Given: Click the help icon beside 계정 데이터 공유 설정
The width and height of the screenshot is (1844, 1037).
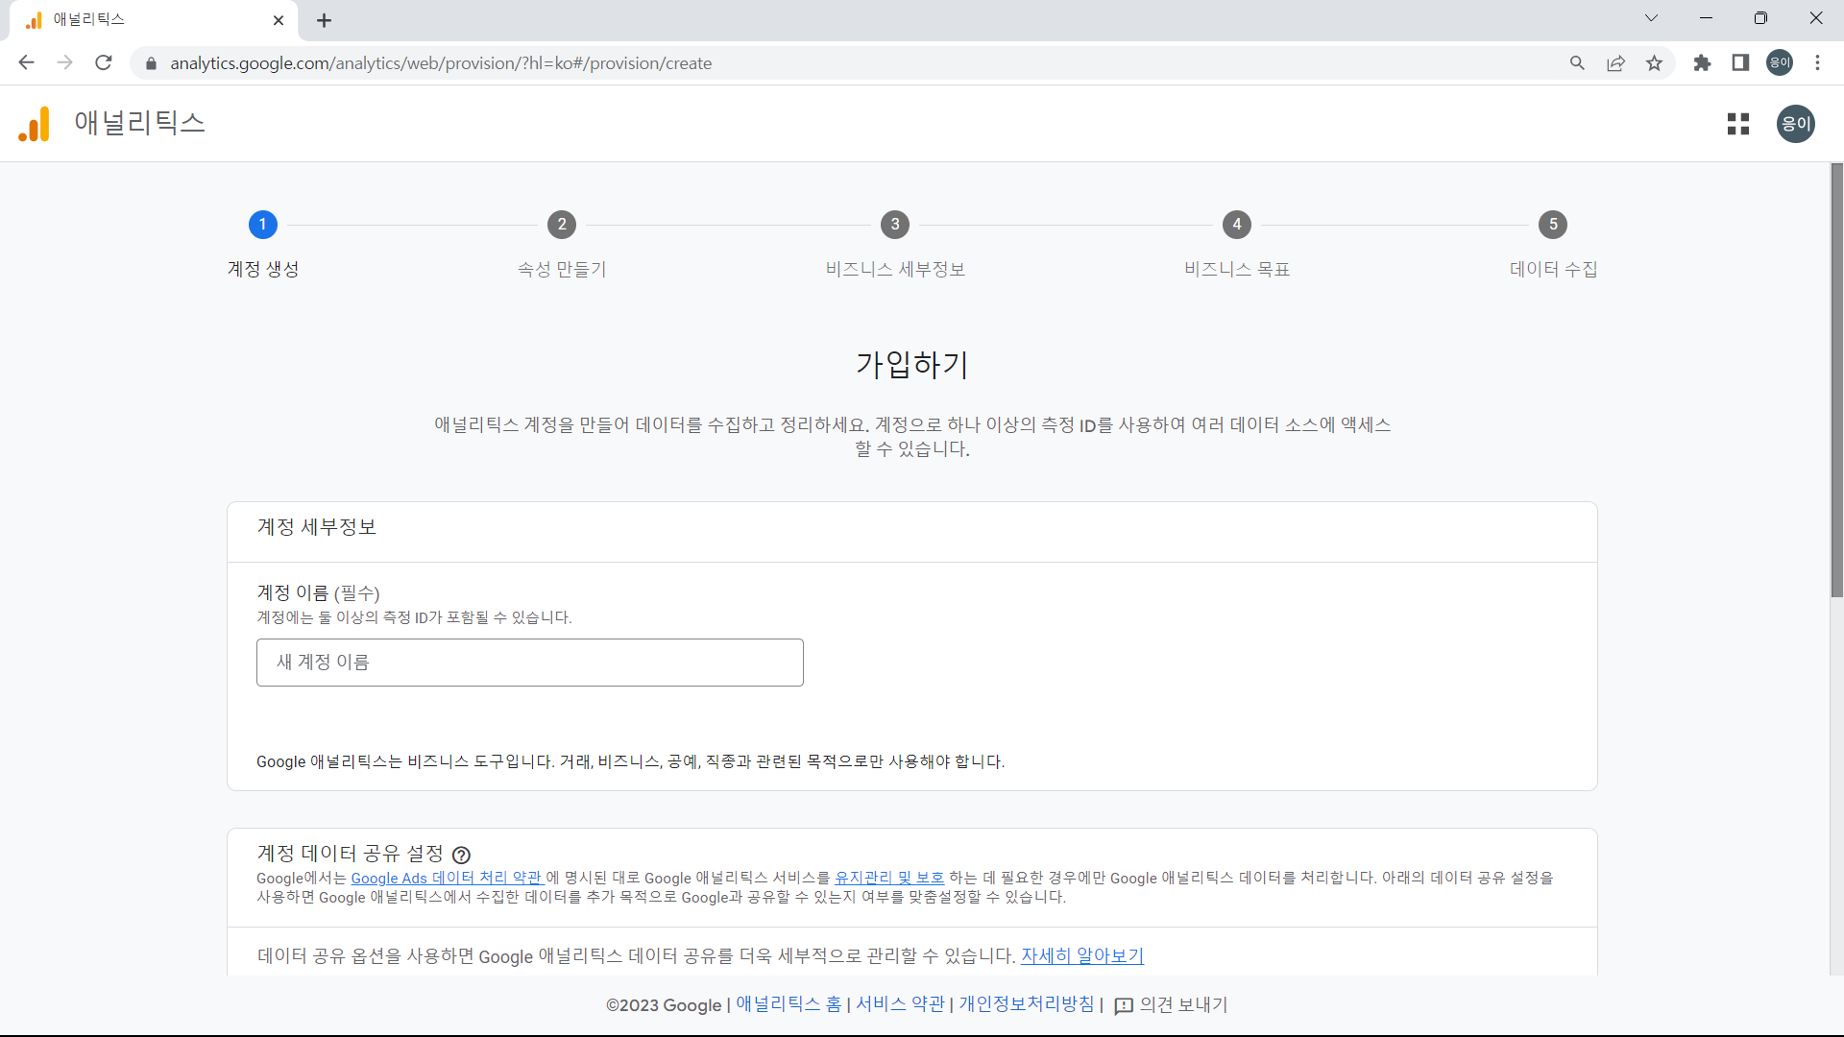Looking at the screenshot, I should point(462,855).
